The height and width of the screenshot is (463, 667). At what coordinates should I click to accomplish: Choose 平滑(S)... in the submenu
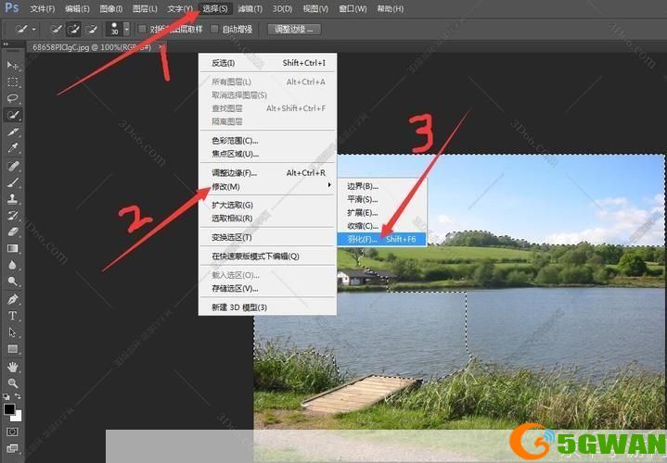click(x=382, y=199)
